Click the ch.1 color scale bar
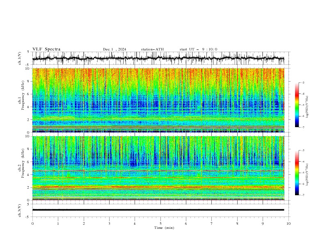 [x=297, y=105]
